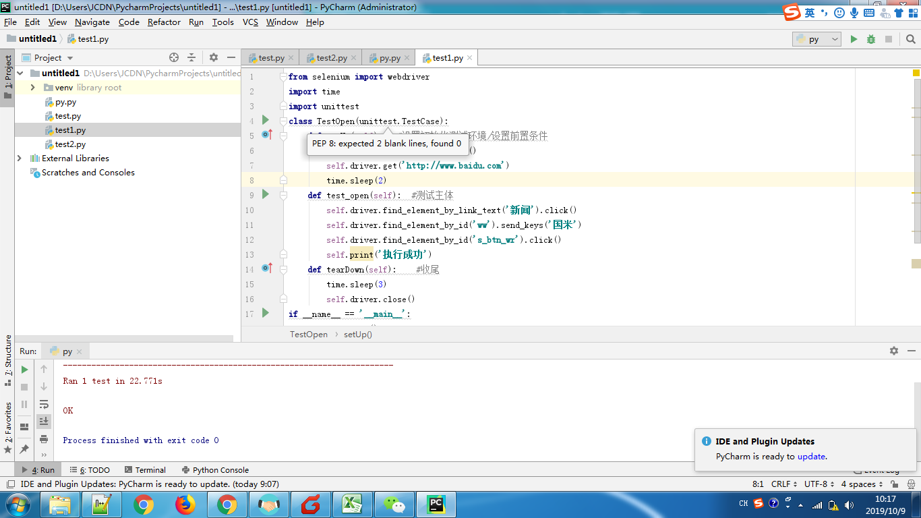Click the stop button in top toolbar
Viewport: 921px width, 518px height.
[889, 39]
